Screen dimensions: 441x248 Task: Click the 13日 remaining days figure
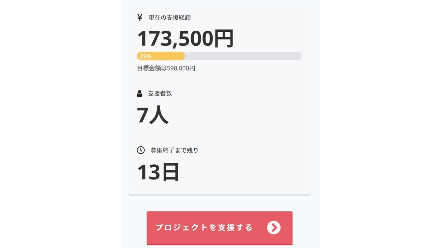pyautogui.click(x=158, y=172)
